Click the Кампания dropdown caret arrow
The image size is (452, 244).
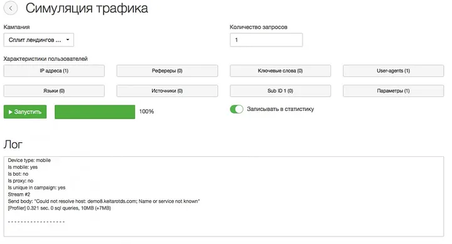(68, 40)
